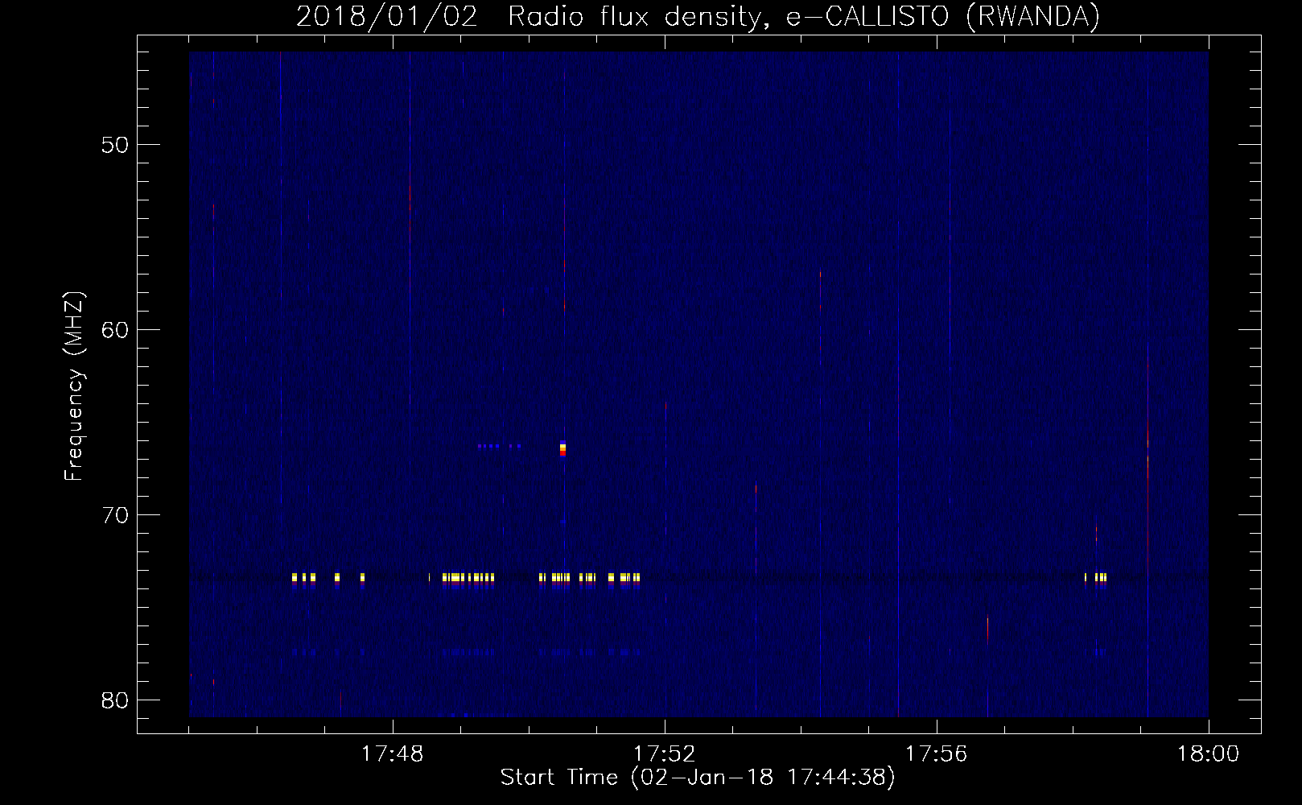1302x805 pixels.
Task: Click the 'Start Time (02-Jan-18 17:44:38)' label
Action: pyautogui.click(x=698, y=778)
